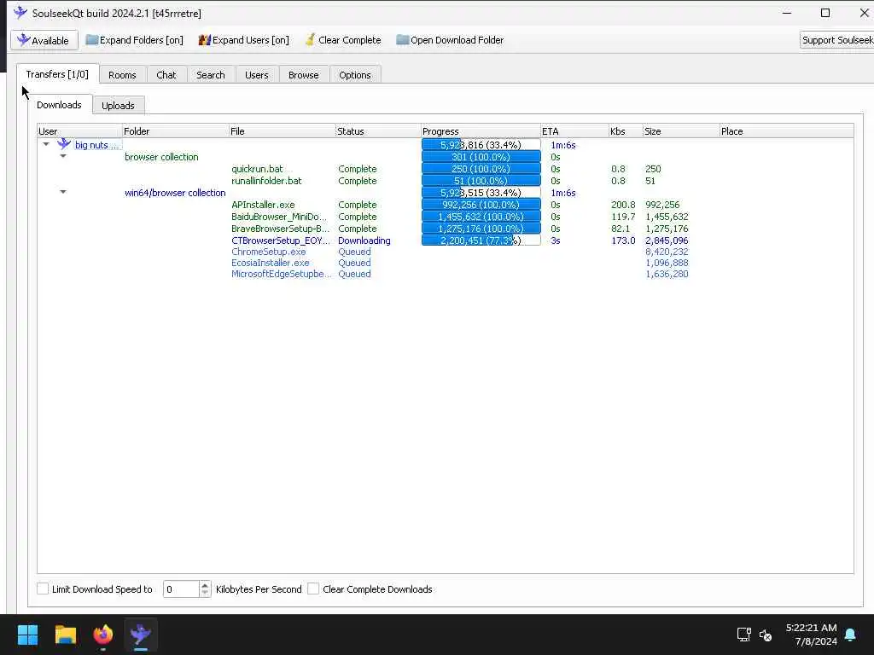The image size is (874, 655).
Task: Click the Expand Folders [on] button
Action: pos(134,40)
